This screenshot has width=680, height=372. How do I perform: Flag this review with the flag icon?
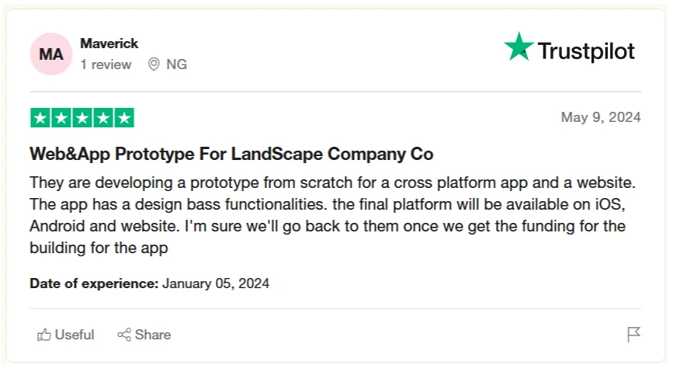pos(633,334)
